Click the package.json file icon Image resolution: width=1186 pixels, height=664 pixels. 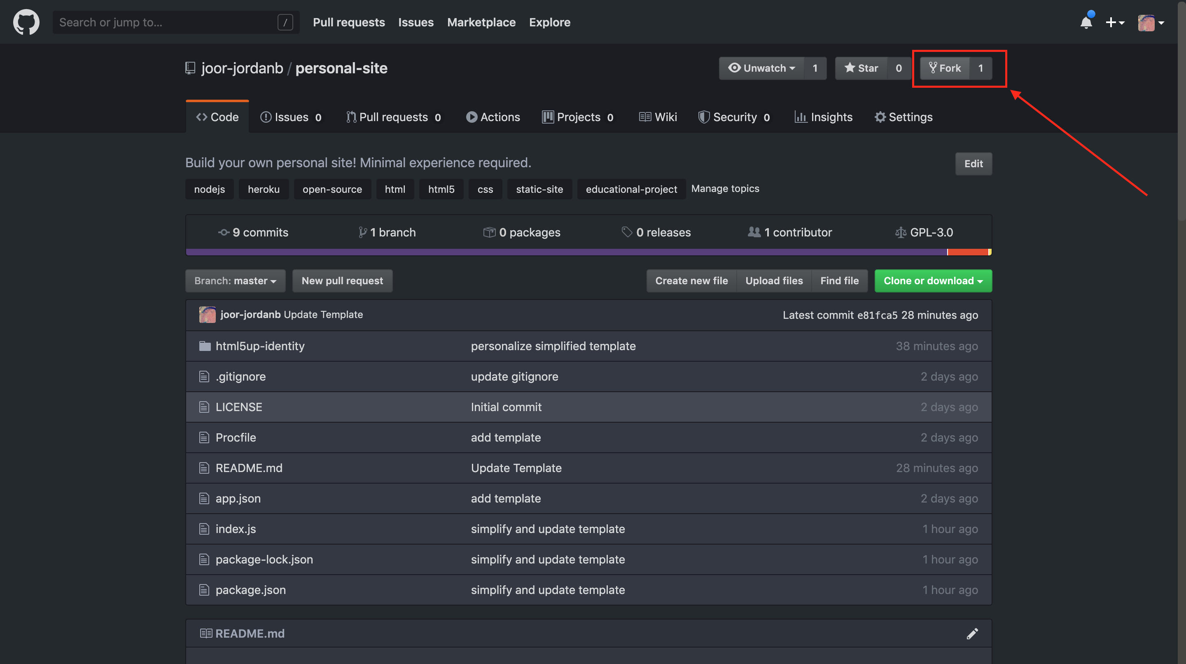[x=204, y=590]
